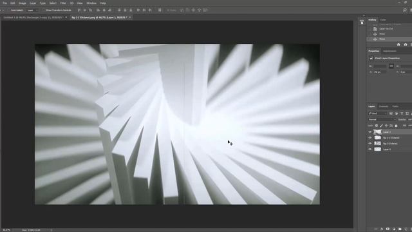Open the Normal blend mode dropdown

(382, 119)
